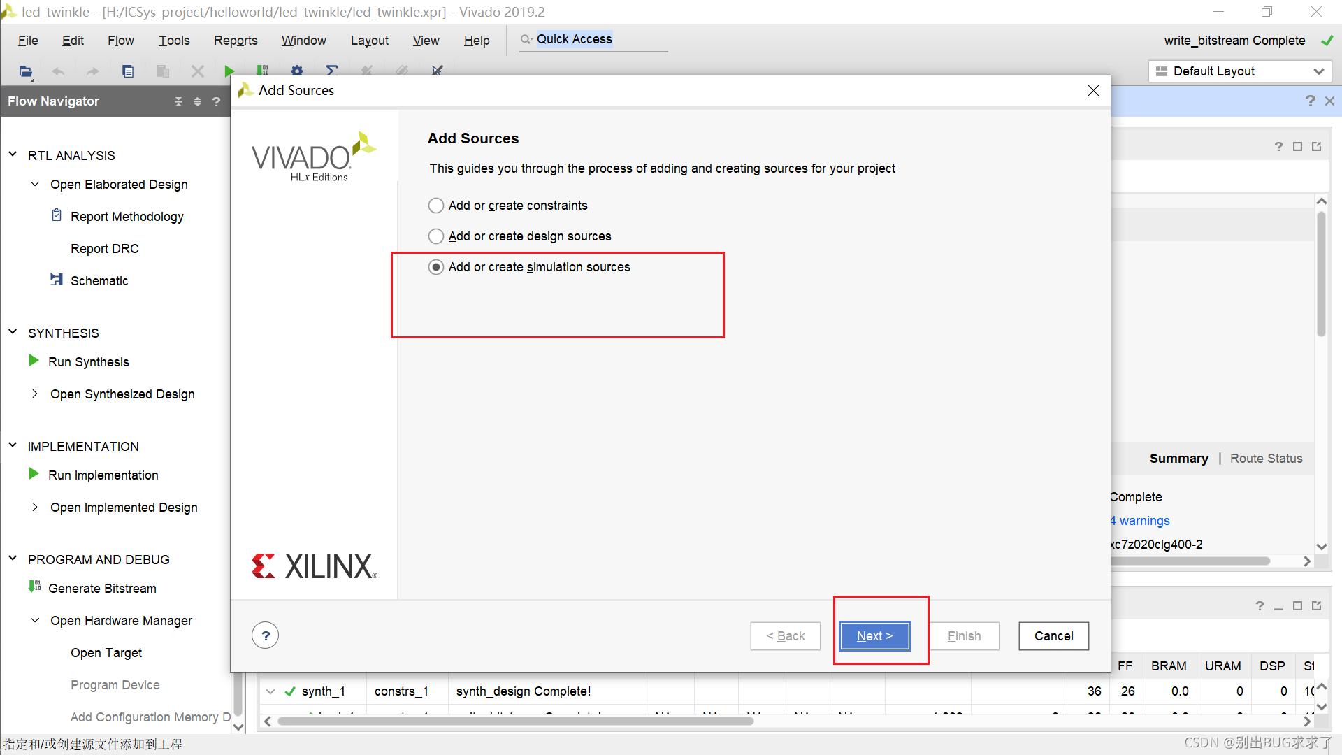Open the Reports menu
1342x755 pixels.
(236, 41)
